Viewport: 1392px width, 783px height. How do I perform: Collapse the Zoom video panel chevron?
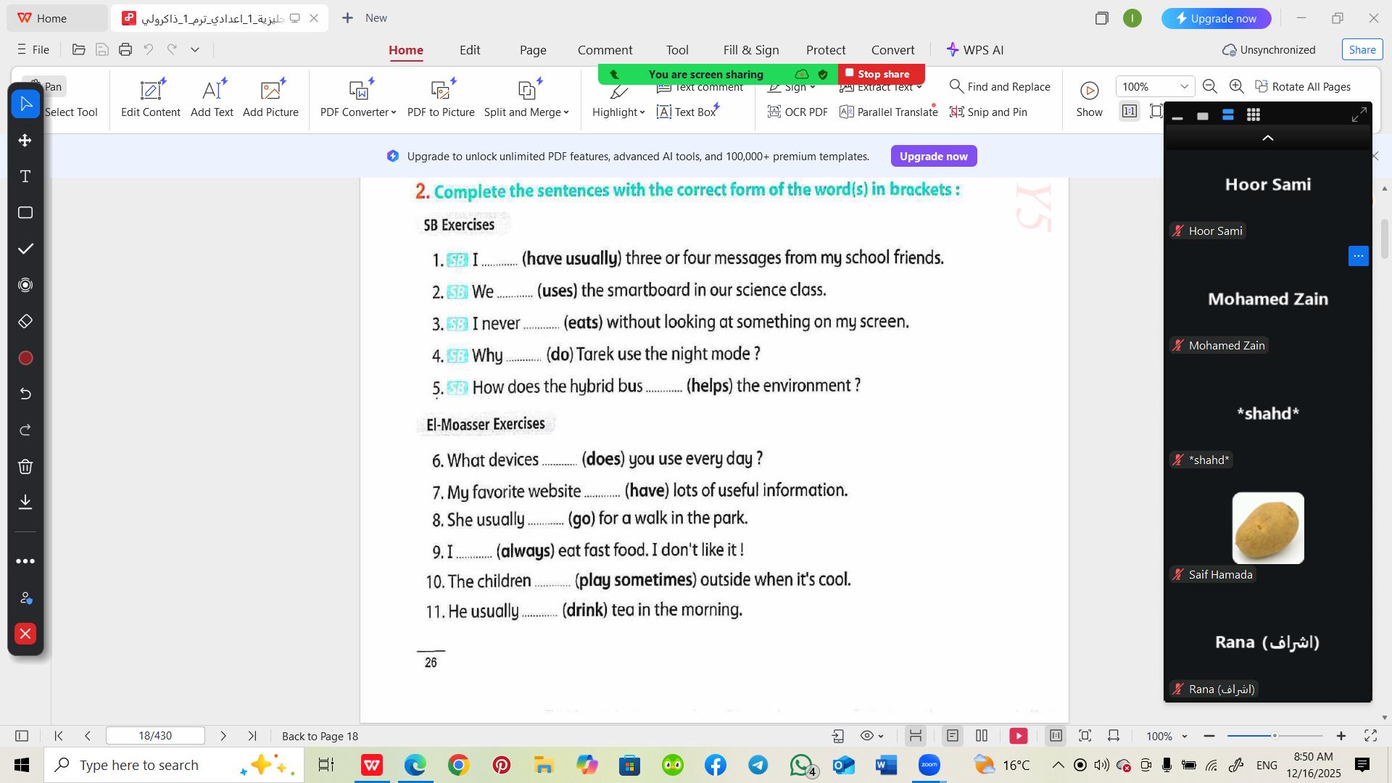[1267, 138]
